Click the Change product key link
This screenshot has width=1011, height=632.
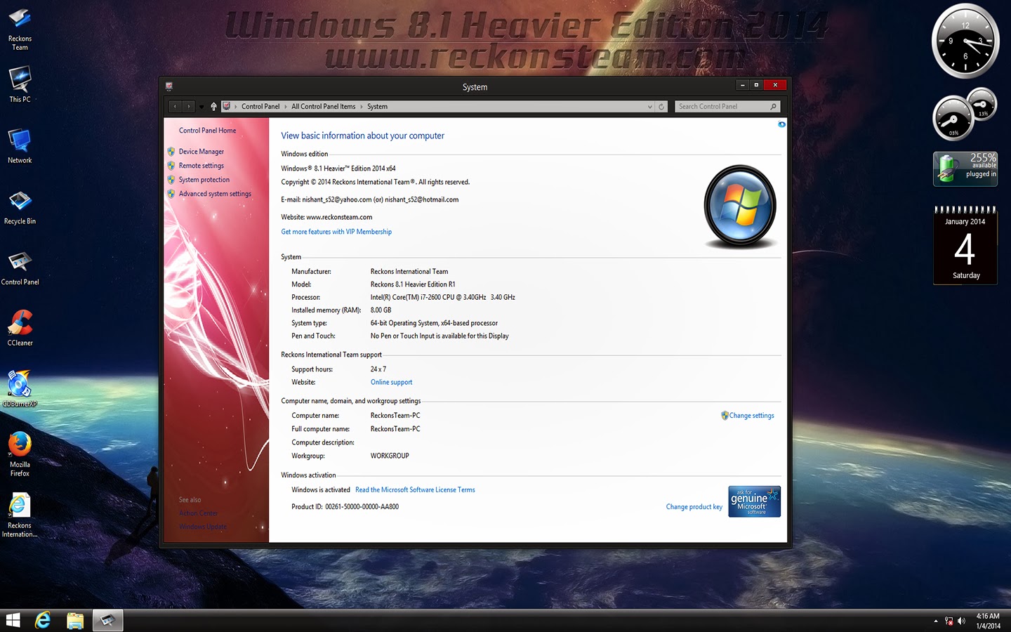pyautogui.click(x=694, y=507)
